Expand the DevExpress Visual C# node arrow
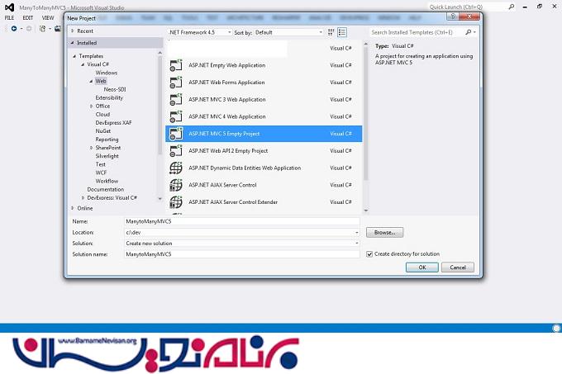Viewport: 562px width, 374px height. pos(83,198)
